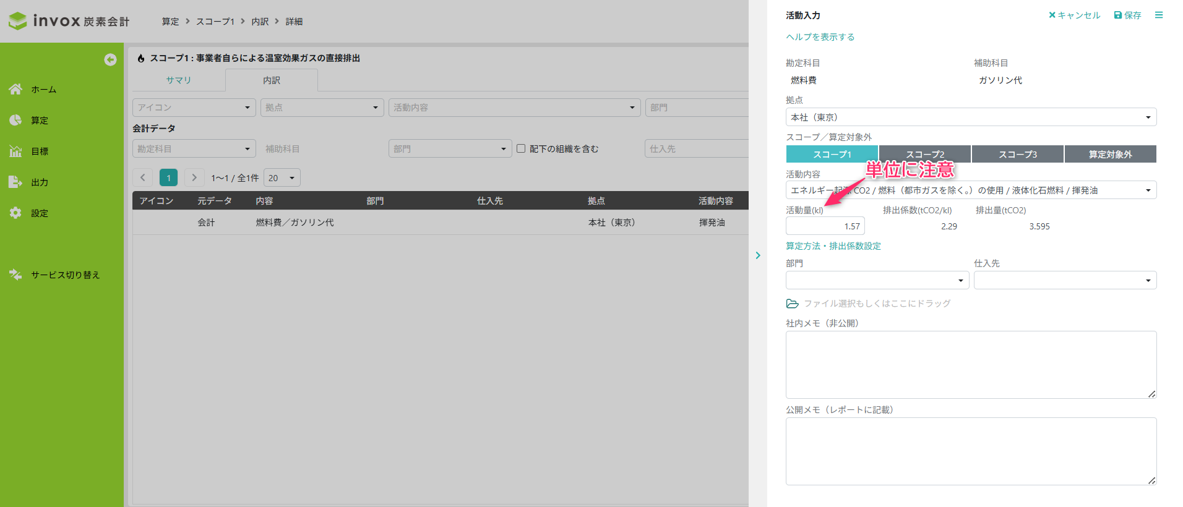
Task: Click the file attachment folder icon
Action: [792, 304]
